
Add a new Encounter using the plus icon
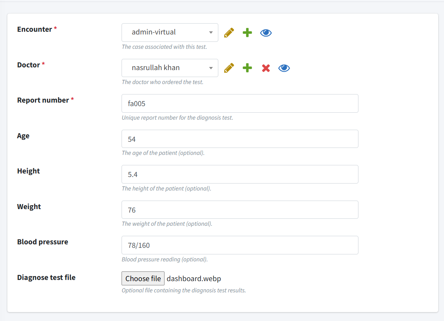coord(247,33)
